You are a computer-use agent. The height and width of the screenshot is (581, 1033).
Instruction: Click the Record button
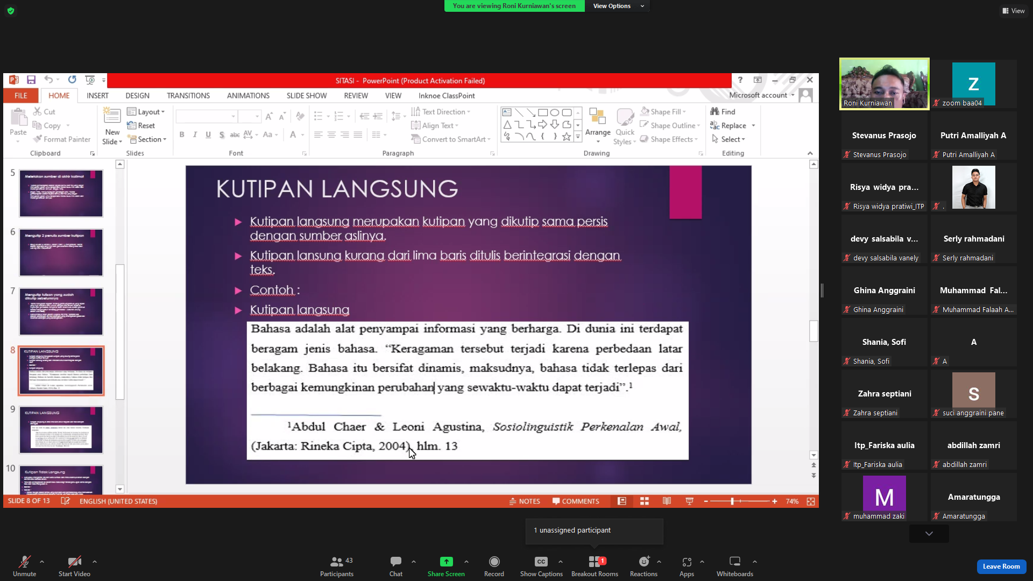coord(494,566)
